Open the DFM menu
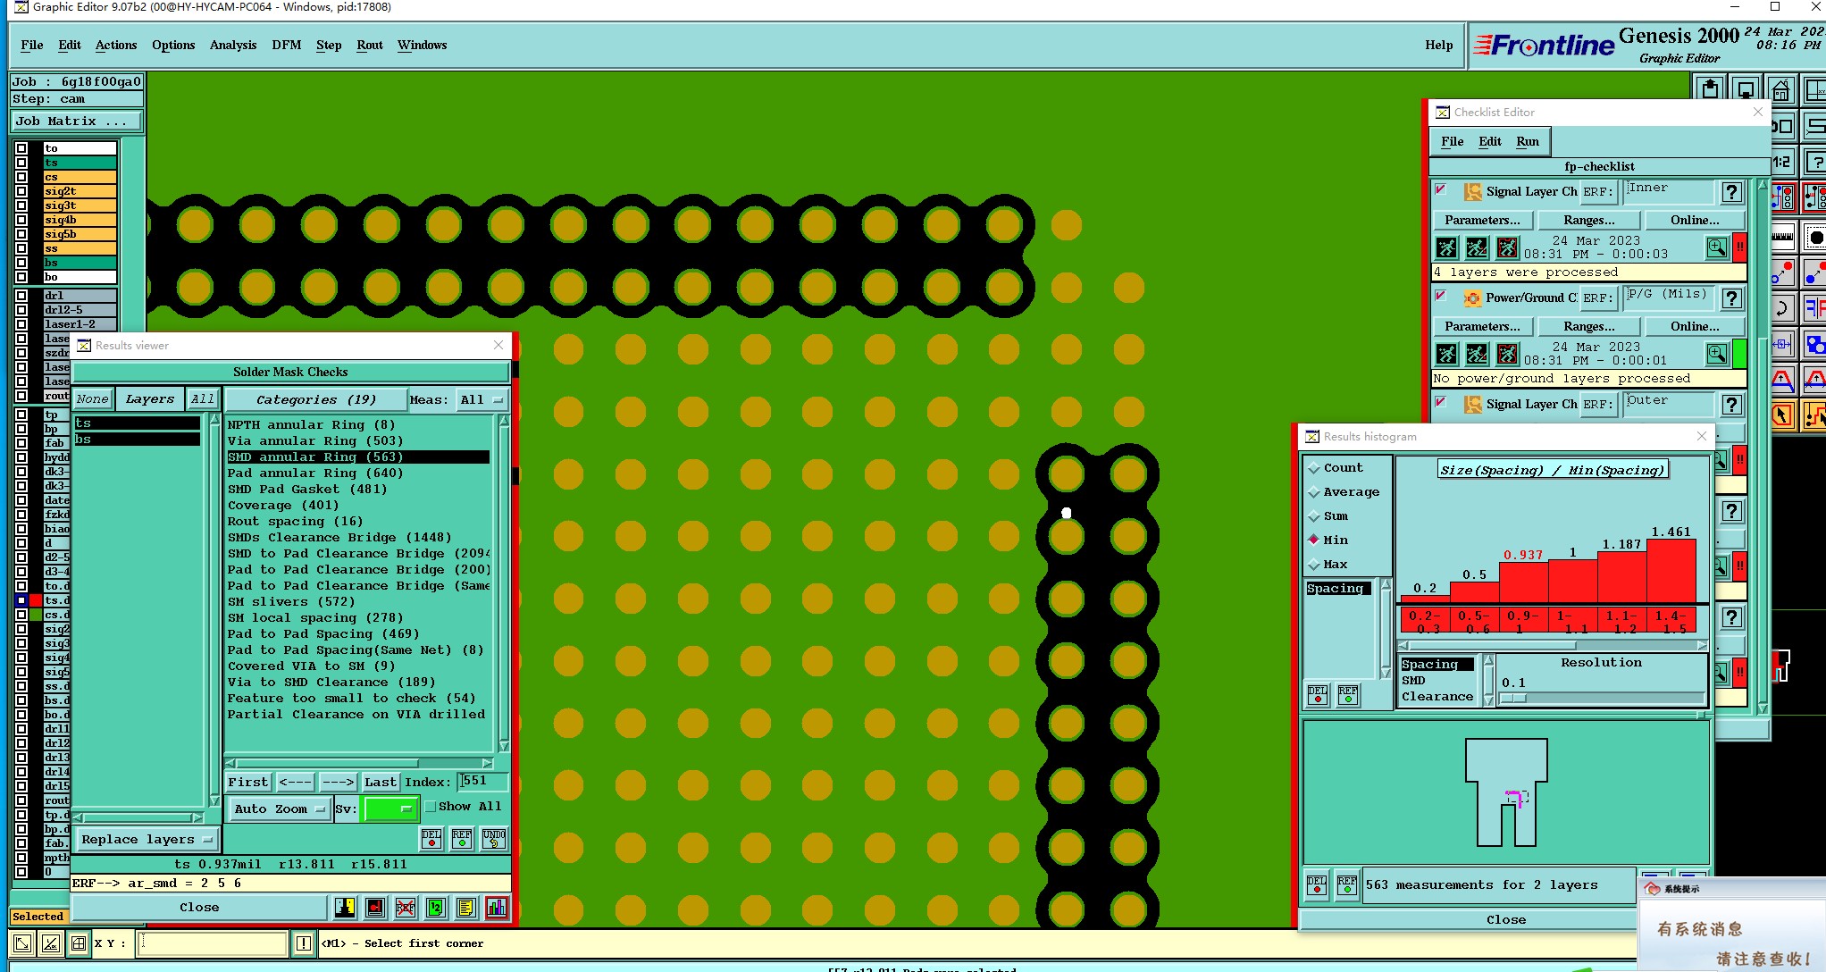The height and width of the screenshot is (972, 1826). coord(286,45)
